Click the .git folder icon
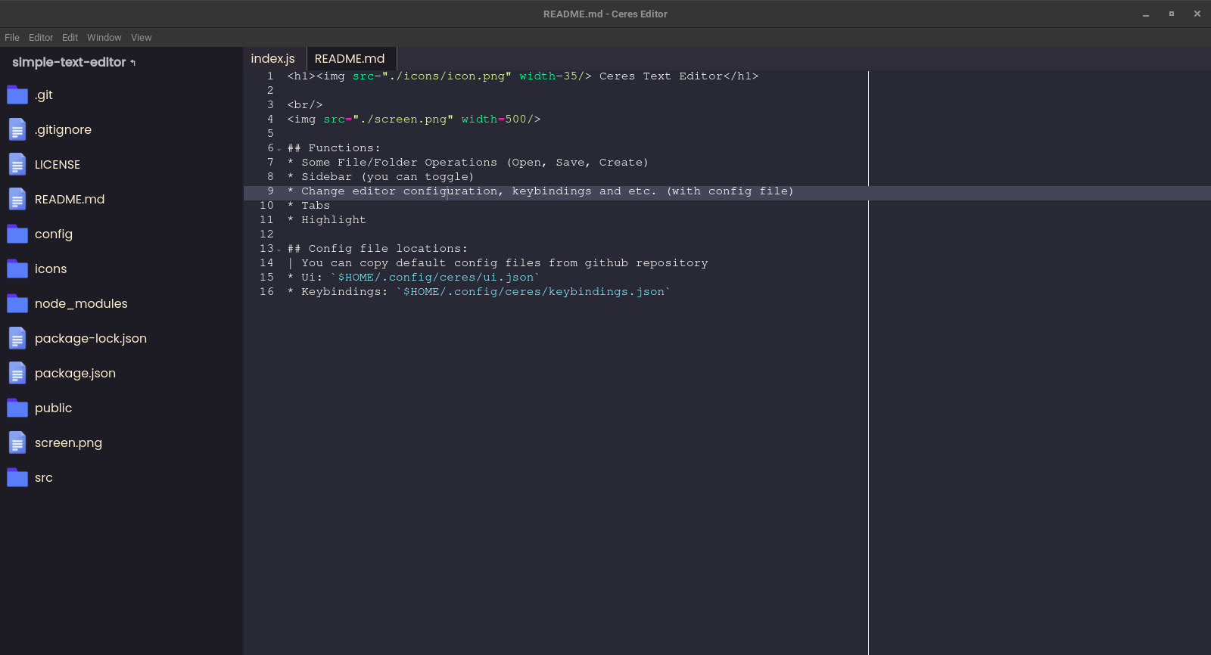Viewport: 1211px width, 655px height. [x=17, y=95]
